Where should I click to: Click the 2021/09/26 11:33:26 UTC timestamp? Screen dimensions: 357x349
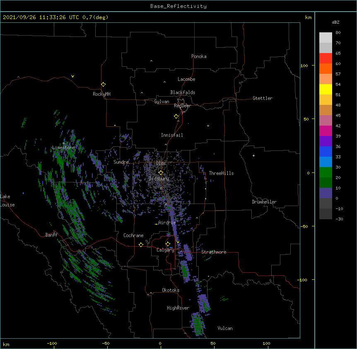41,17
